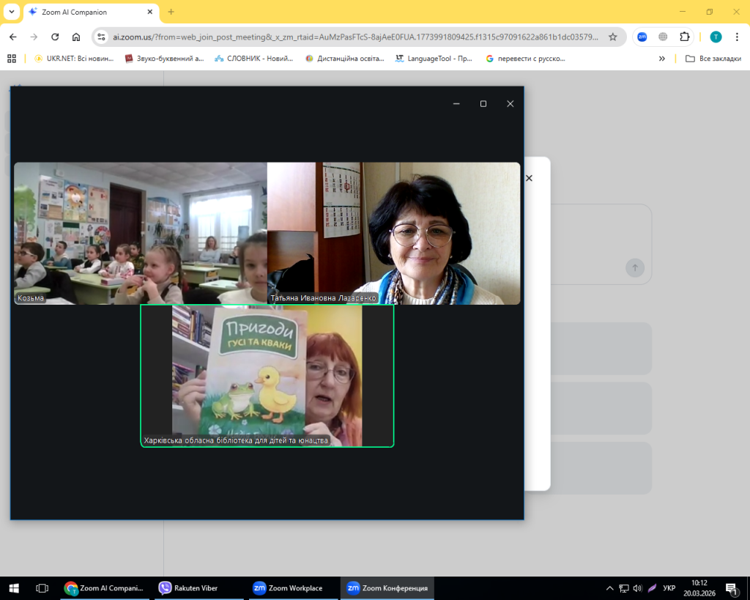Screen dimensions: 750x600
Task: Expand the tab search dropdown arrow
Action: [x=12, y=12]
